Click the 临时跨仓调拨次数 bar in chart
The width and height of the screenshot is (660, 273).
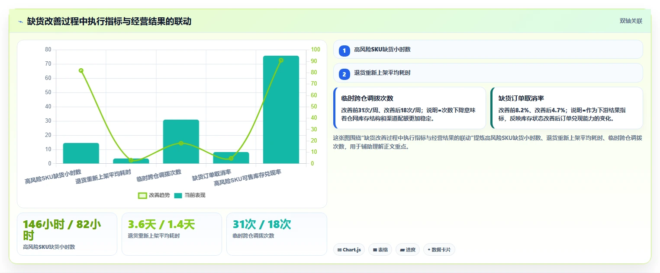(x=181, y=142)
